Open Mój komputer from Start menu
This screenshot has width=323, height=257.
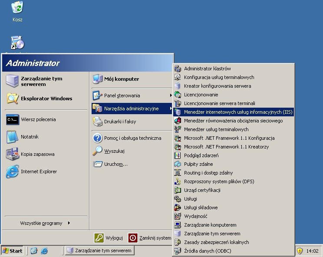pos(132,79)
